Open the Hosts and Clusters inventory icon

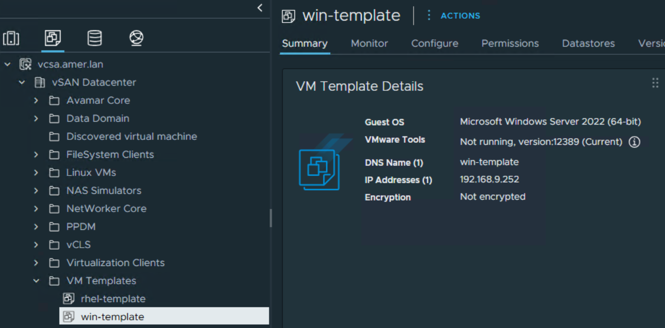[x=11, y=38]
